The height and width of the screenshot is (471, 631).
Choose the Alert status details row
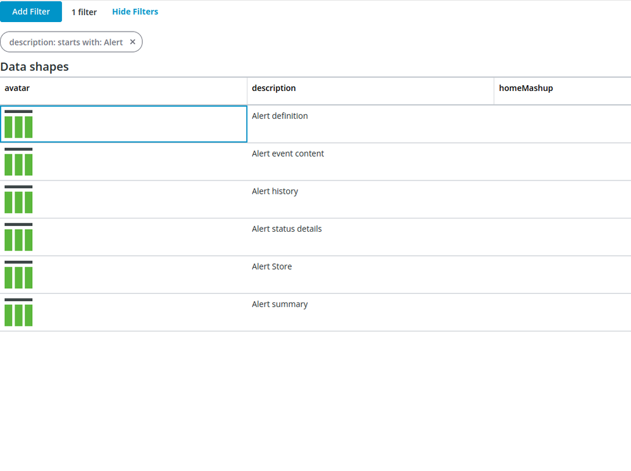click(x=316, y=237)
